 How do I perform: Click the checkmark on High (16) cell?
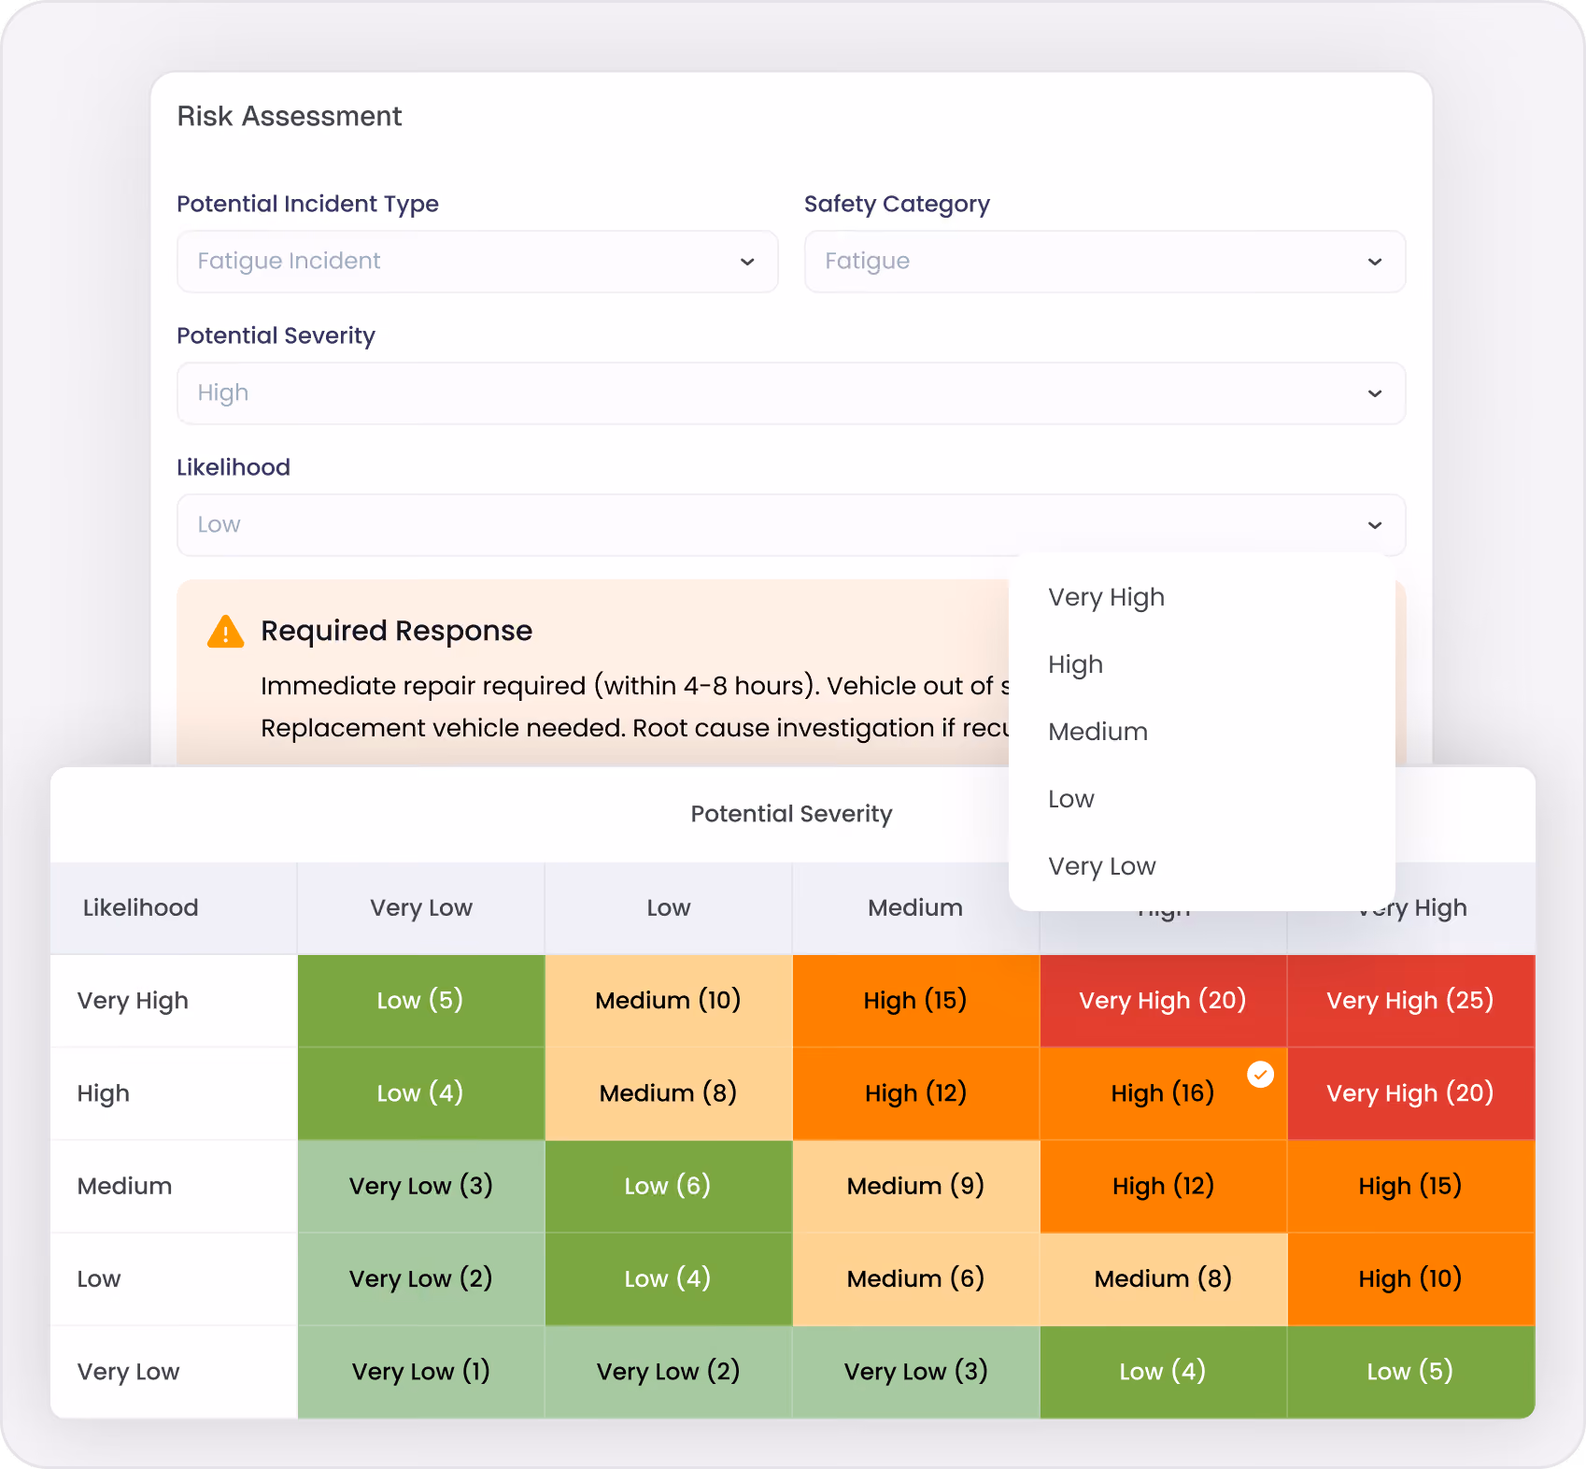click(x=1261, y=1075)
